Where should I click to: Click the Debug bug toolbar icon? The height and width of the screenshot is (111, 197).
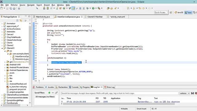tap(87, 8)
